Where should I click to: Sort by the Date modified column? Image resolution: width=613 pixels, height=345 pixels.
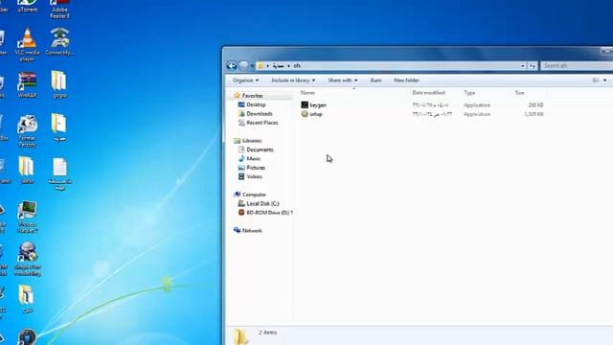coord(428,93)
